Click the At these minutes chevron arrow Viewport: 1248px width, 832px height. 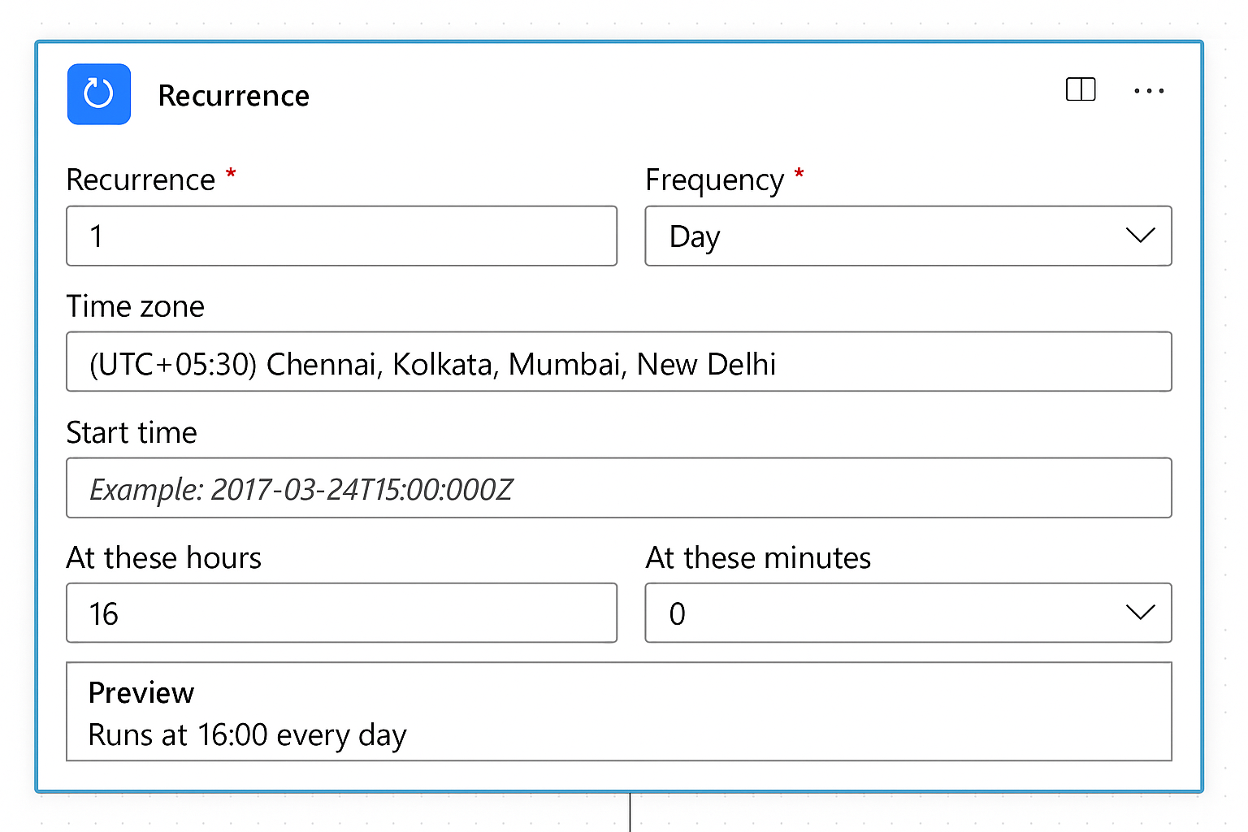tap(1140, 613)
